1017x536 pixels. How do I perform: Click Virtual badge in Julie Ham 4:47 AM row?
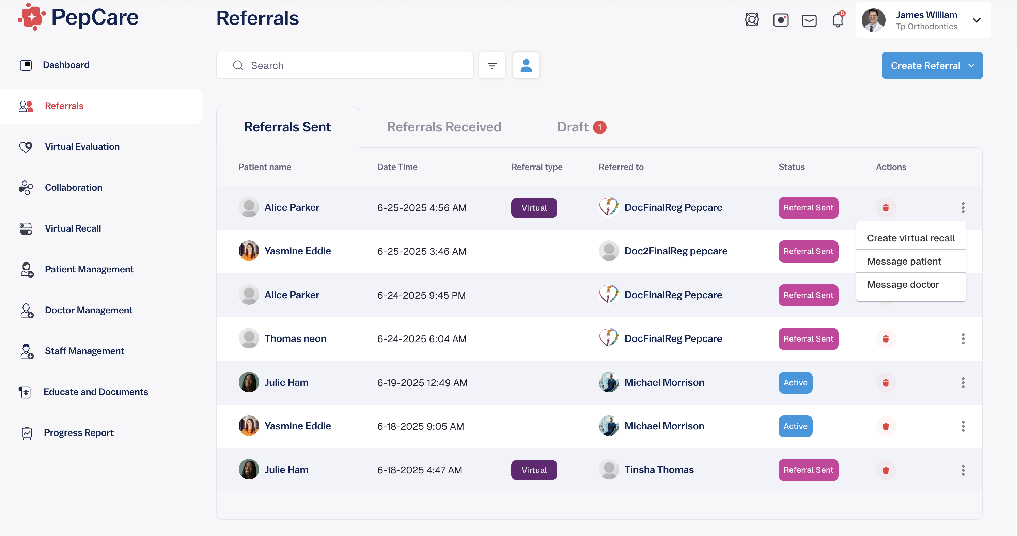point(534,470)
